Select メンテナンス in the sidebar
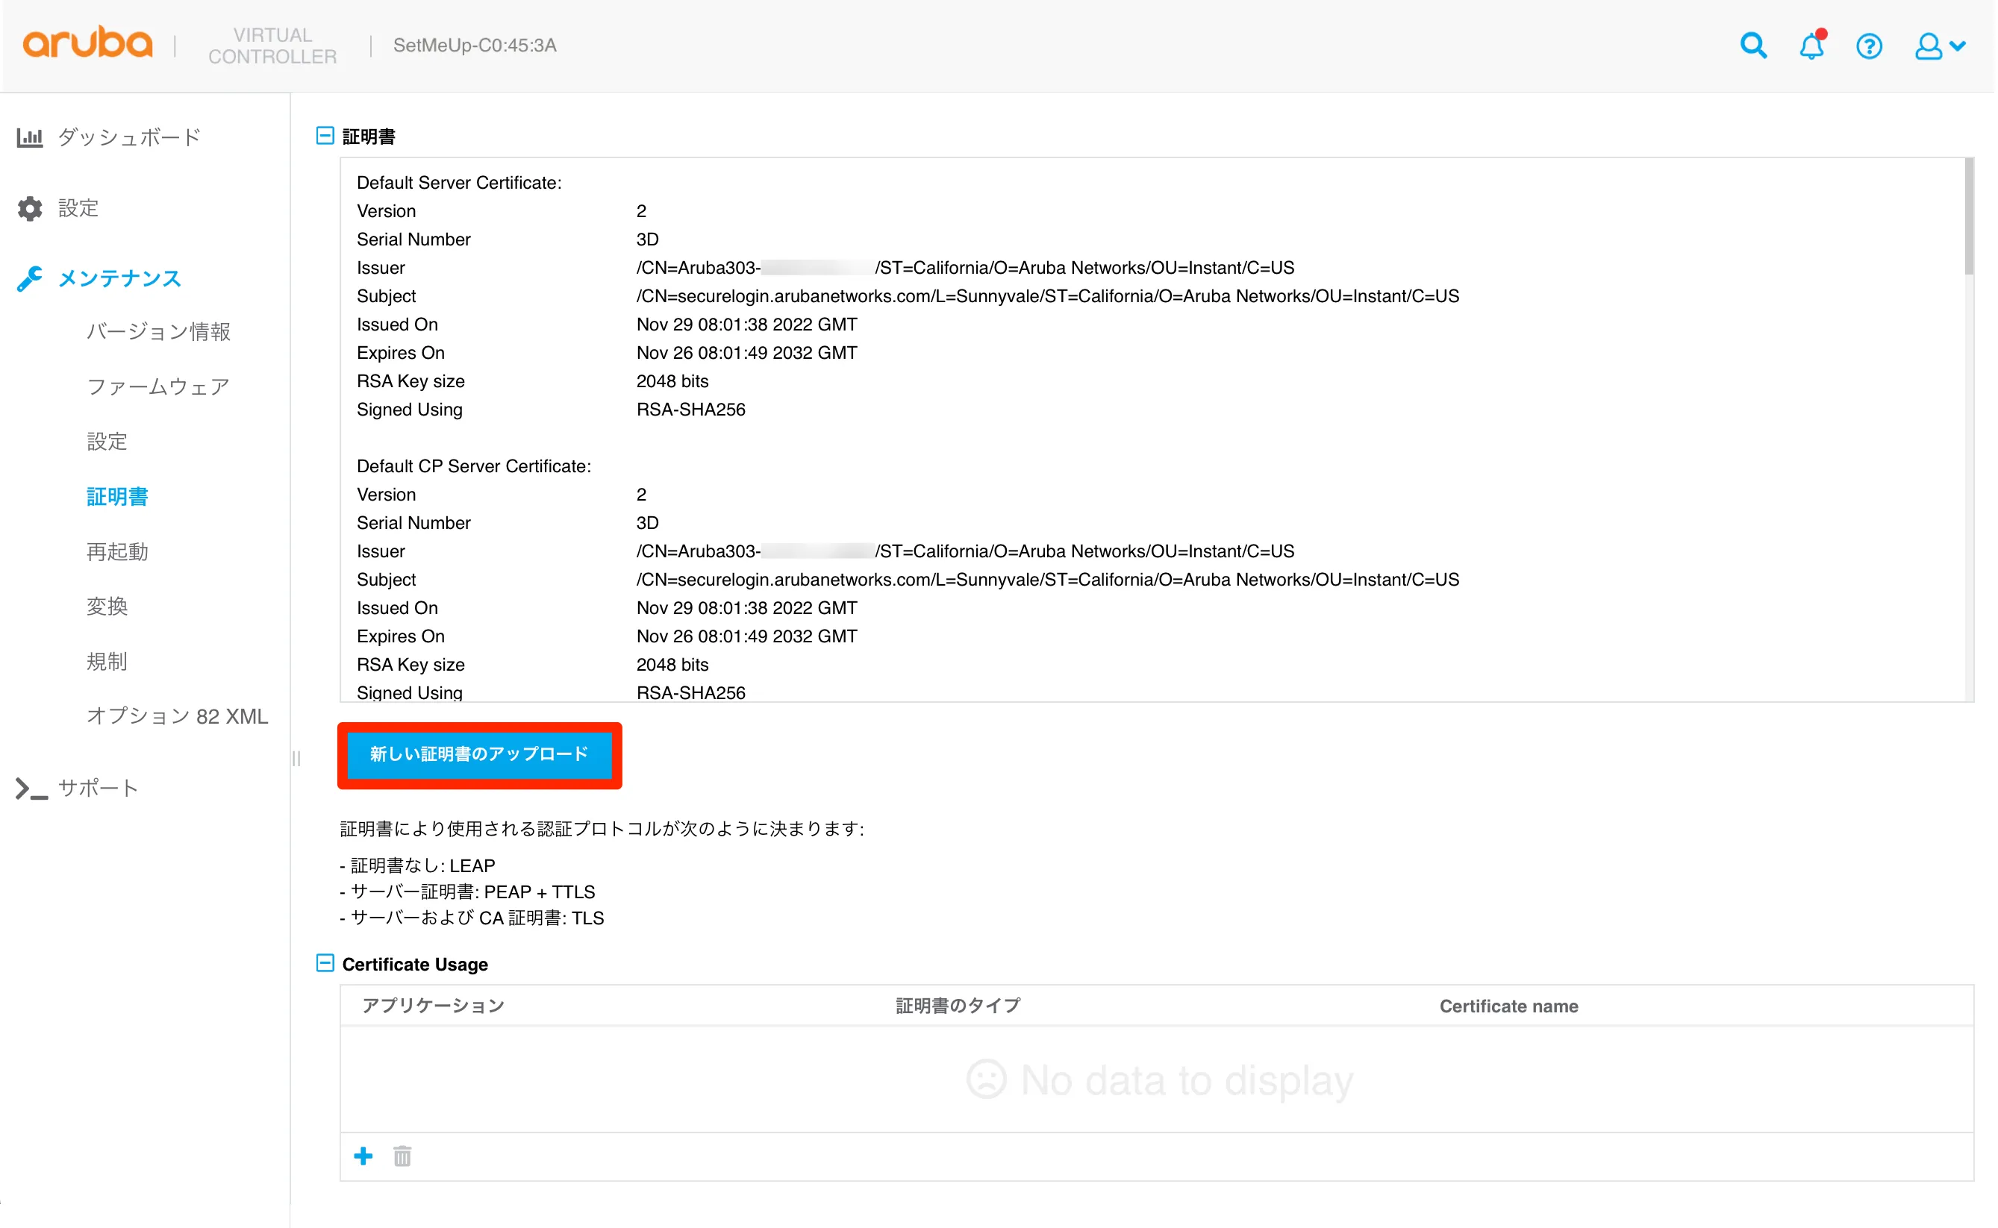This screenshot has height=1228, width=1998. [x=119, y=278]
